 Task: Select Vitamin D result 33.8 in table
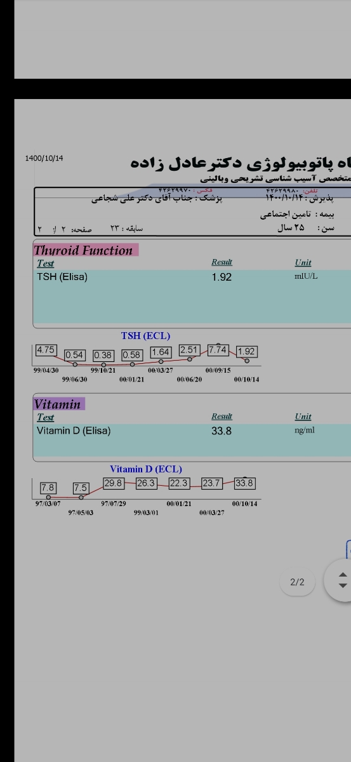(222, 431)
